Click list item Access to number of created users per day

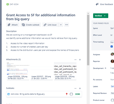click(x=29, y=47)
